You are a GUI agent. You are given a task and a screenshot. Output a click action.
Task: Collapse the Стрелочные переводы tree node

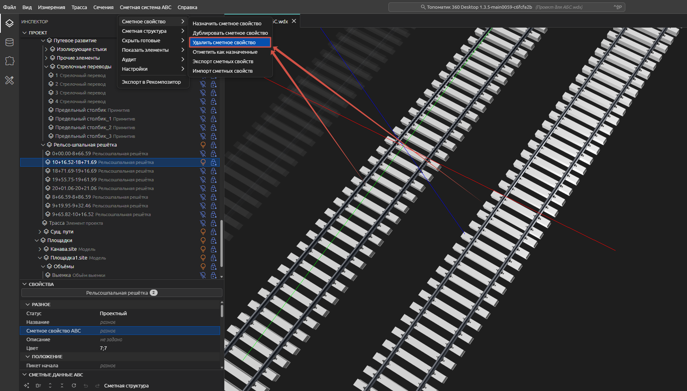coord(46,67)
